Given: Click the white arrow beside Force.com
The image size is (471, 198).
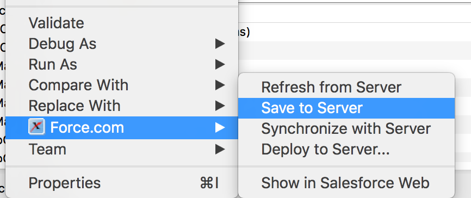Looking at the screenshot, I should pyautogui.click(x=220, y=127).
